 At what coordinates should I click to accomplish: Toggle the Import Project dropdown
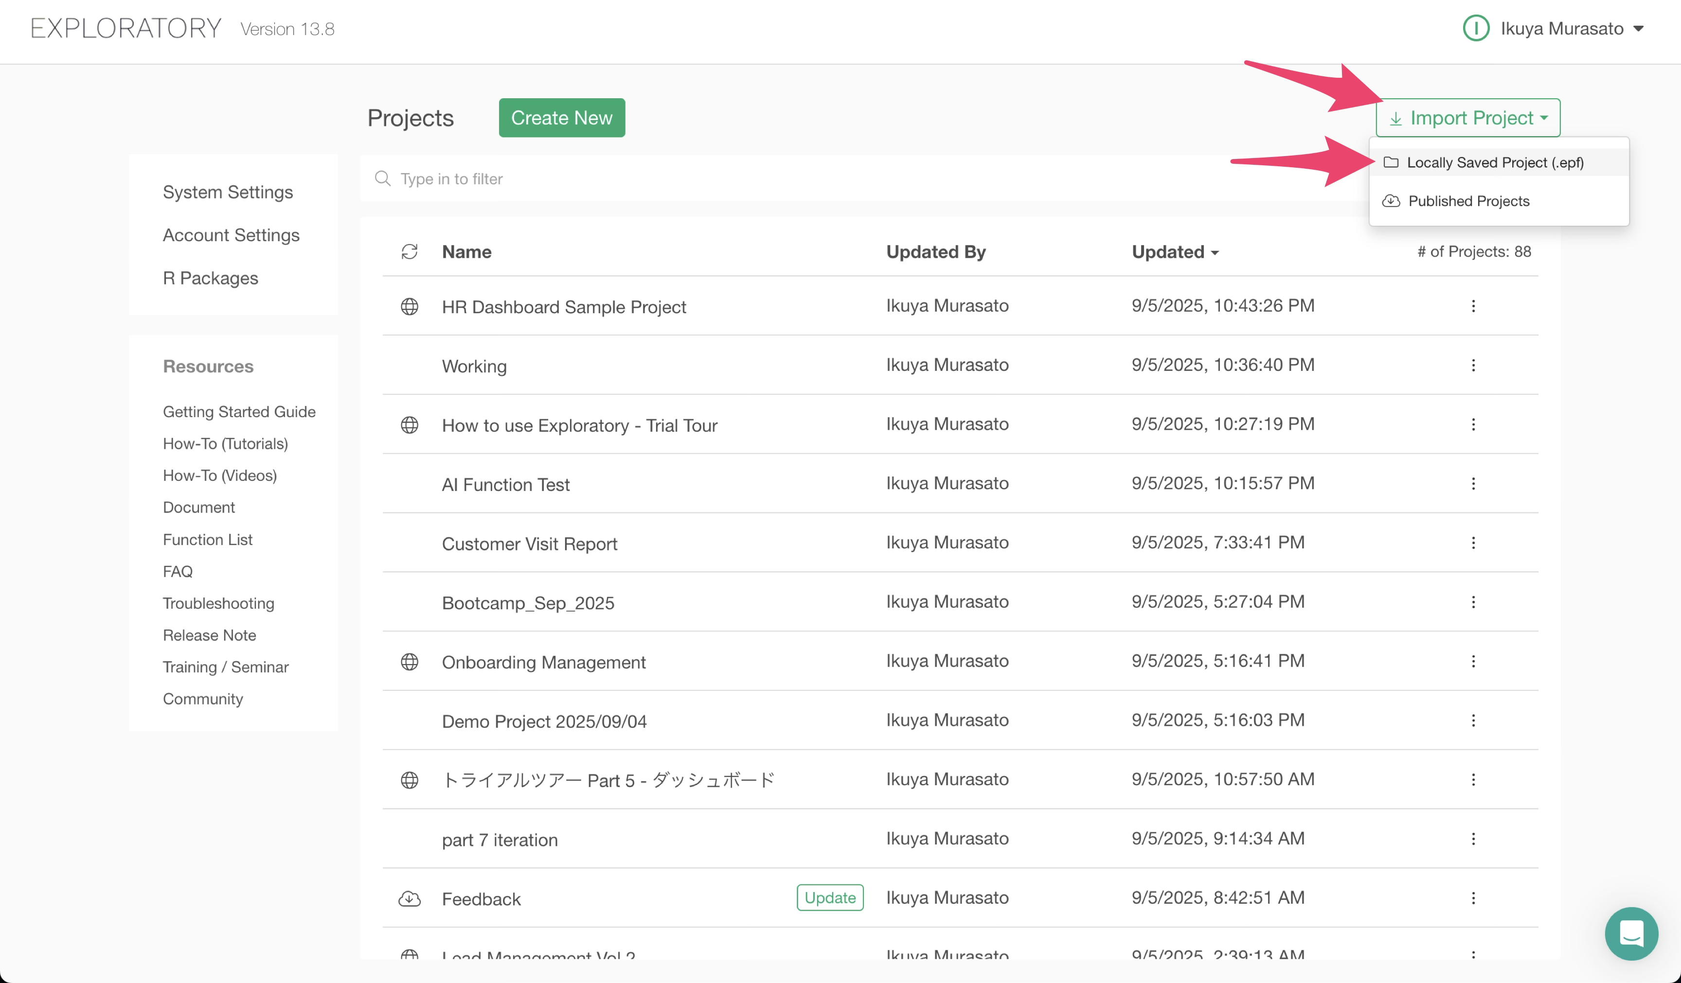pyautogui.click(x=1467, y=118)
